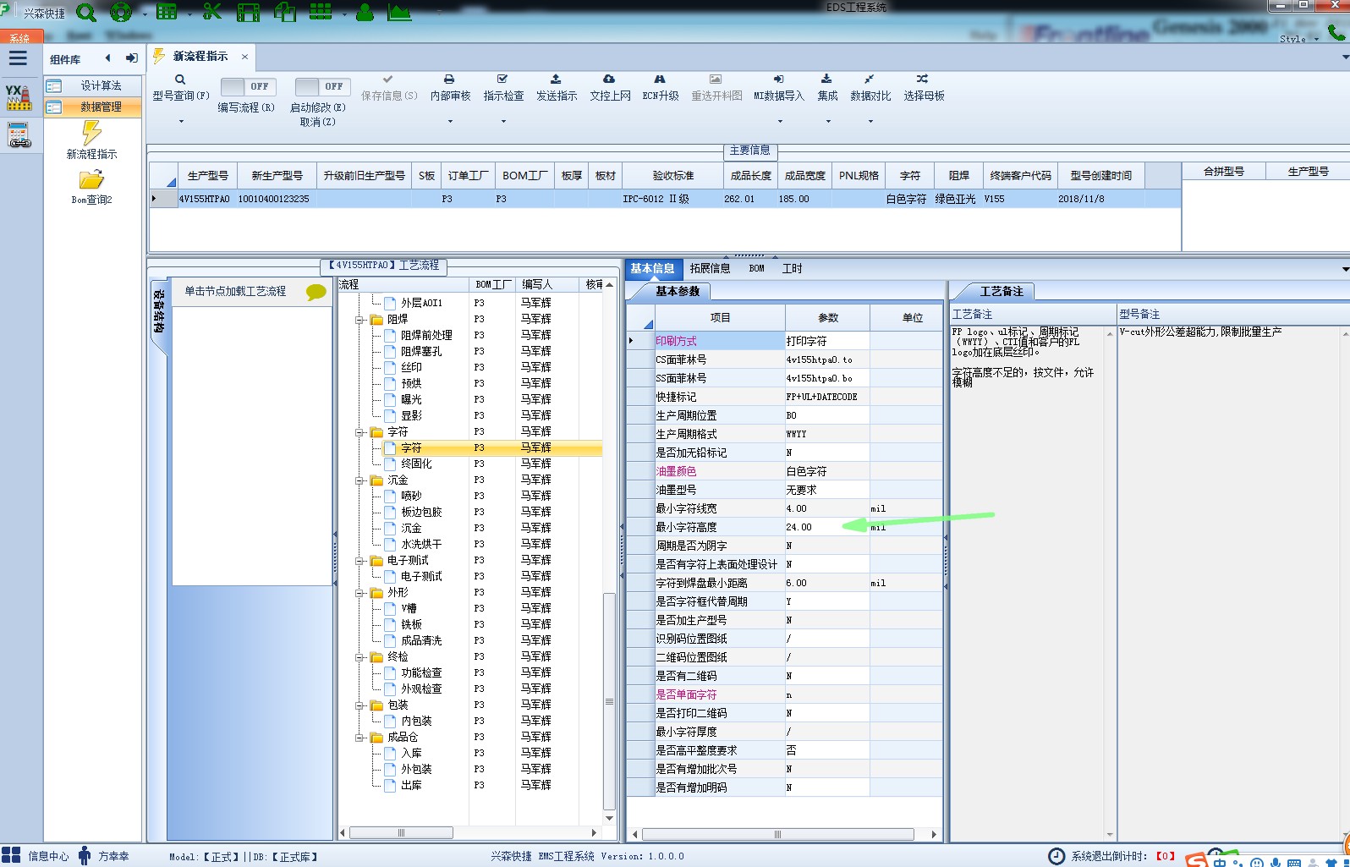Screen dimensions: 1350x867
Task: Open the dropdown arrow under MI数据导入
Action: pyautogui.click(x=779, y=121)
